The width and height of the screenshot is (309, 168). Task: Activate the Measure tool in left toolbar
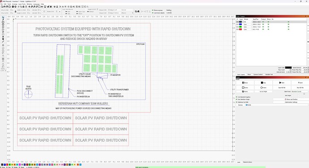[x=3, y=42]
